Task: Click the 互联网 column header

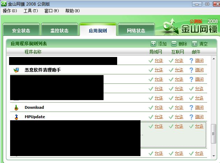Action: 177,52
